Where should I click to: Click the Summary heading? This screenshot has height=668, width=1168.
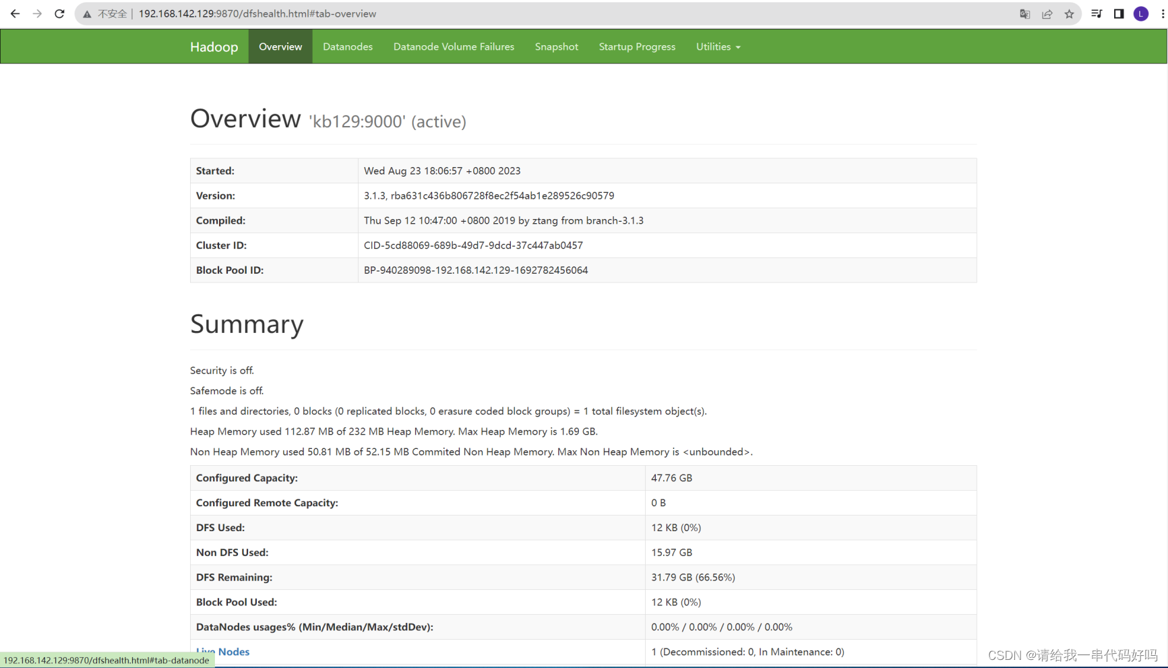(x=247, y=324)
